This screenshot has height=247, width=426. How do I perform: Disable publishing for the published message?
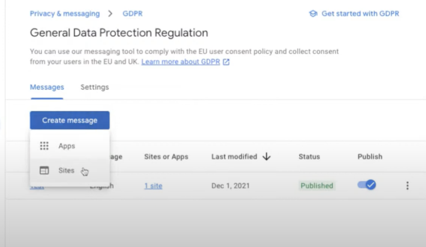pyautogui.click(x=366, y=185)
